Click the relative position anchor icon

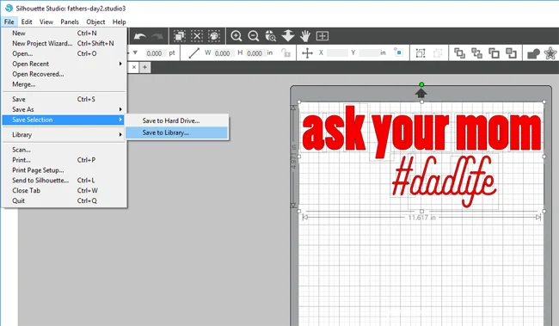(x=398, y=52)
